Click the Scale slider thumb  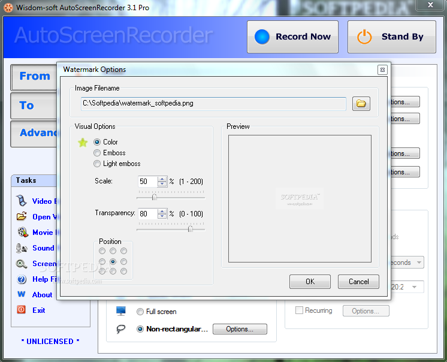[x=154, y=197]
